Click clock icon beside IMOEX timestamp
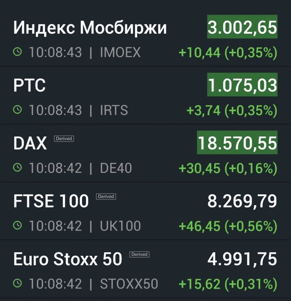291x301 pixels. [x=18, y=52]
